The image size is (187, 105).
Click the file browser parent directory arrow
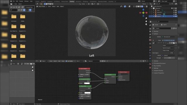point(16,7)
